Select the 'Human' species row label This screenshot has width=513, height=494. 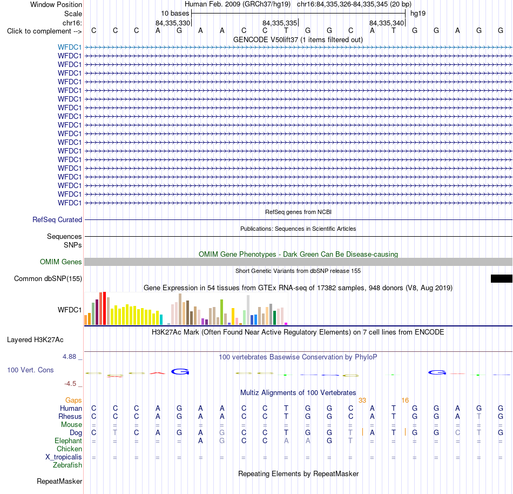point(71,408)
